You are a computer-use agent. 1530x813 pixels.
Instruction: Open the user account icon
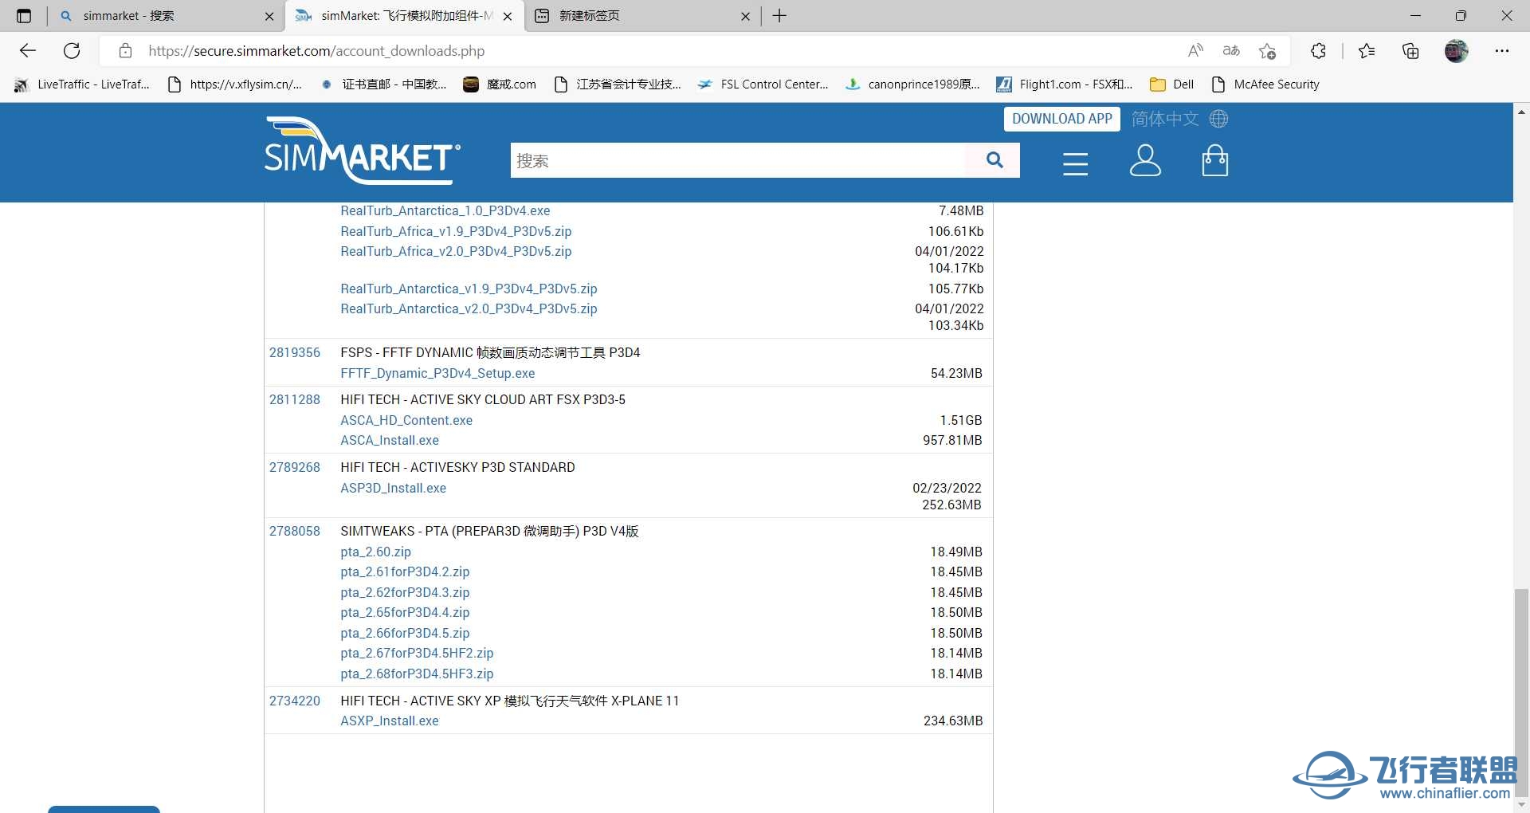pos(1145,160)
